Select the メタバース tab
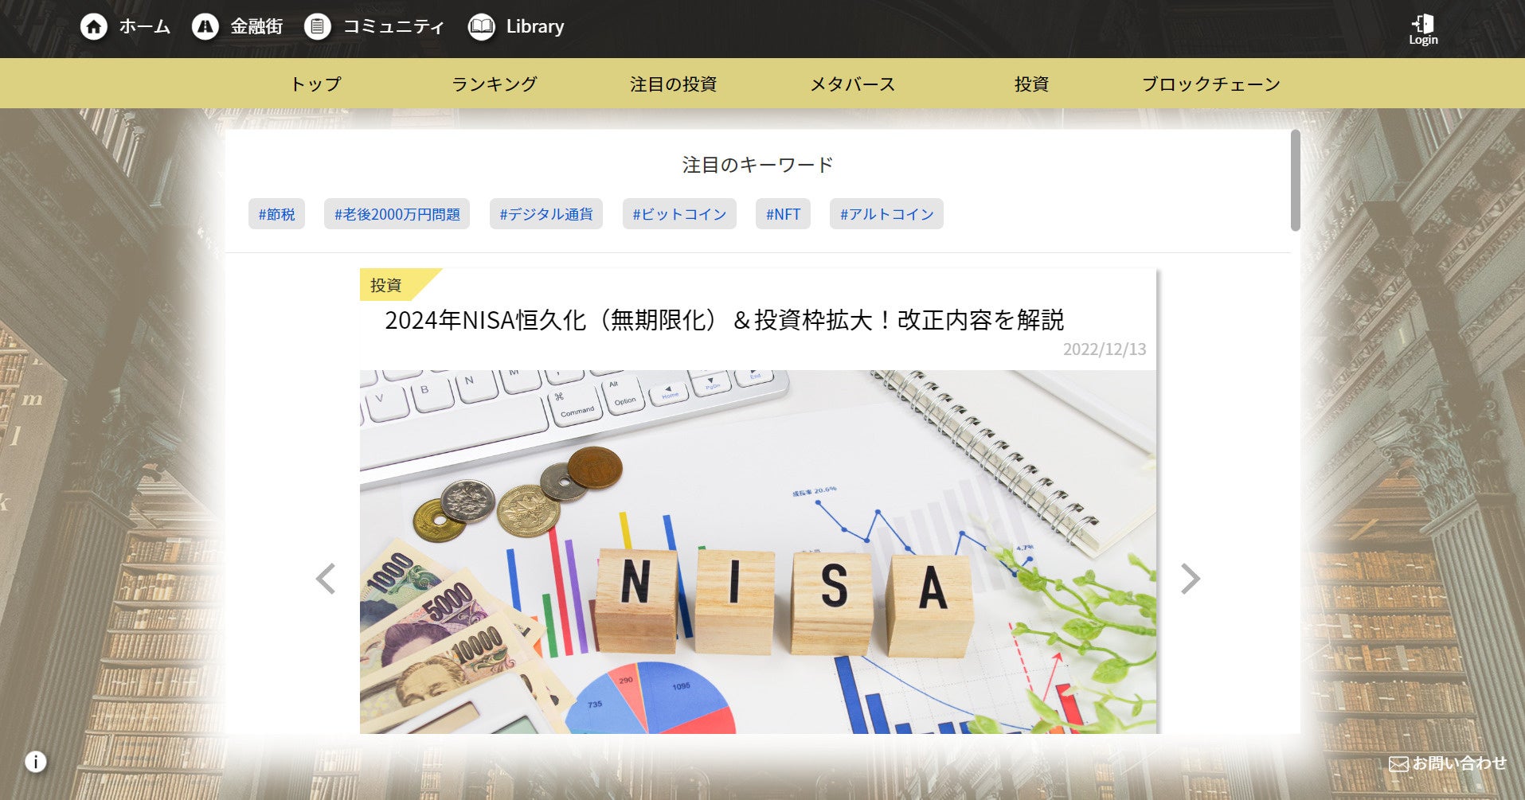 click(853, 84)
